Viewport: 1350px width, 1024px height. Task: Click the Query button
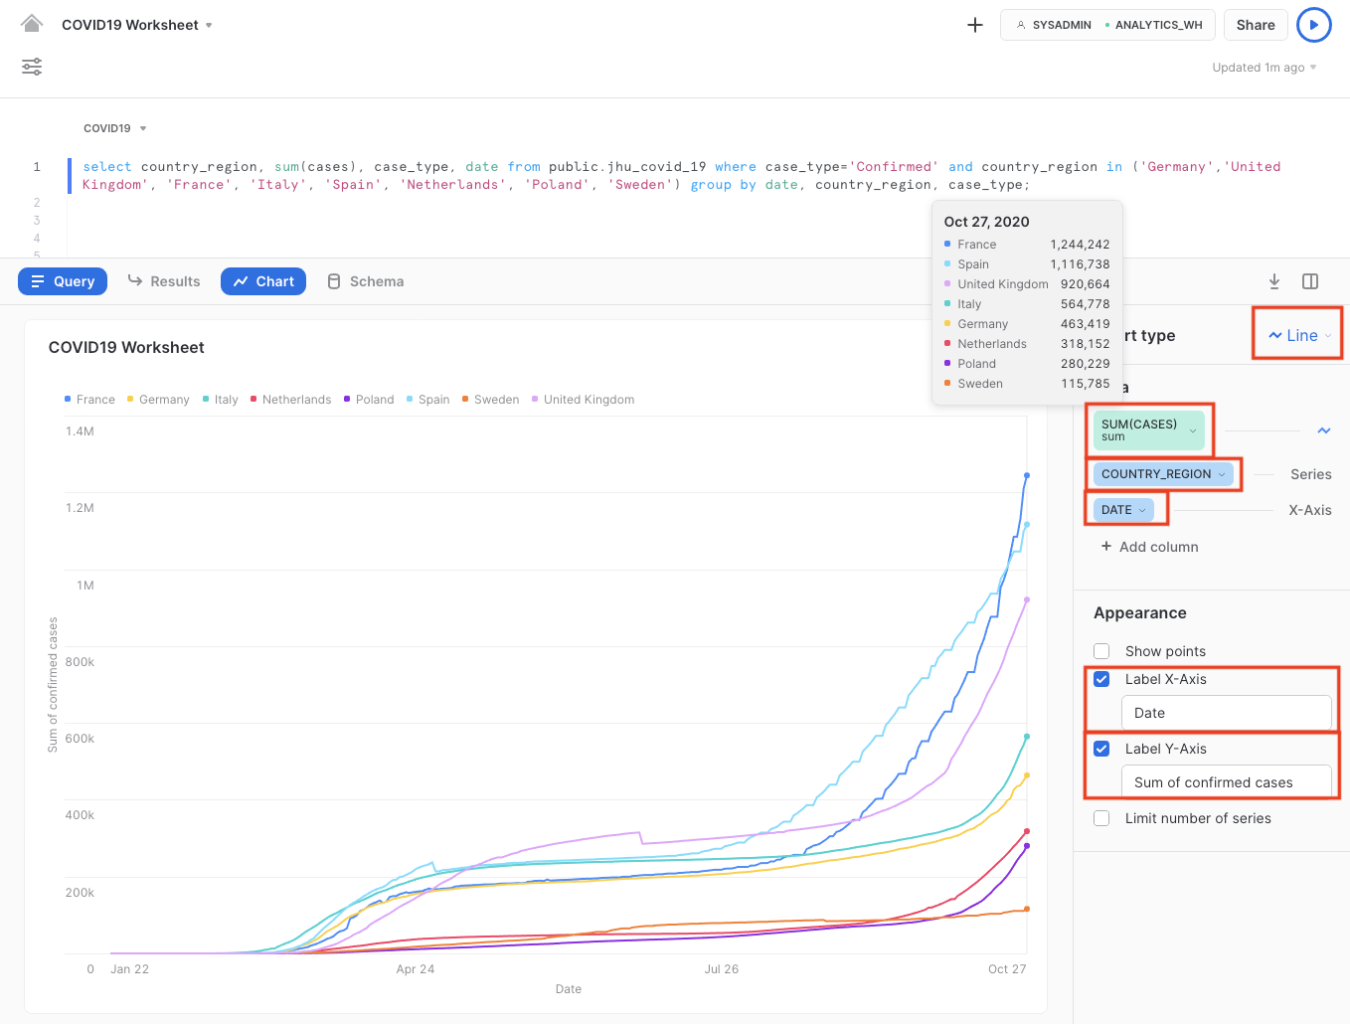click(63, 281)
